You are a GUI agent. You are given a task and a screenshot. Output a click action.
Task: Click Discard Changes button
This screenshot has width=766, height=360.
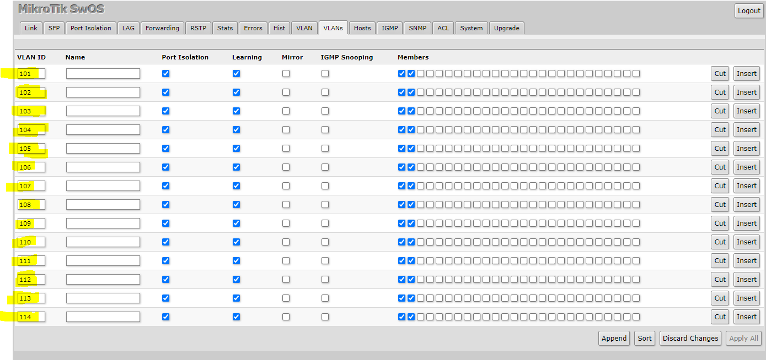click(690, 339)
